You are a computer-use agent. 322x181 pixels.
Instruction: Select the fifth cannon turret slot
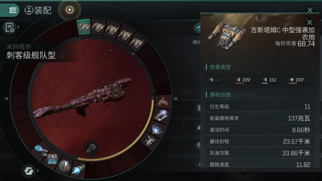pos(137,42)
